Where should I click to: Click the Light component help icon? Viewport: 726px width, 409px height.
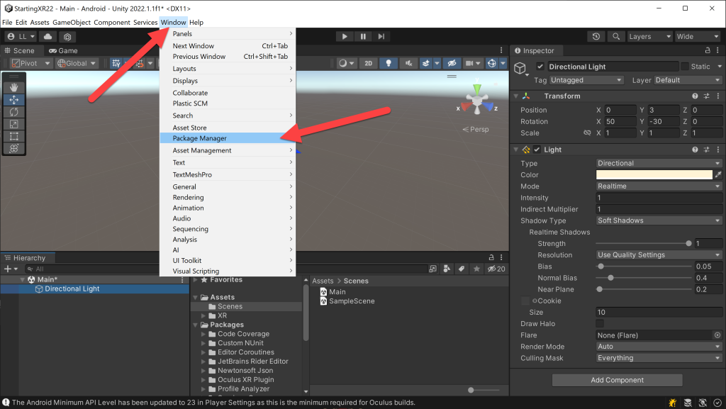[695, 150]
